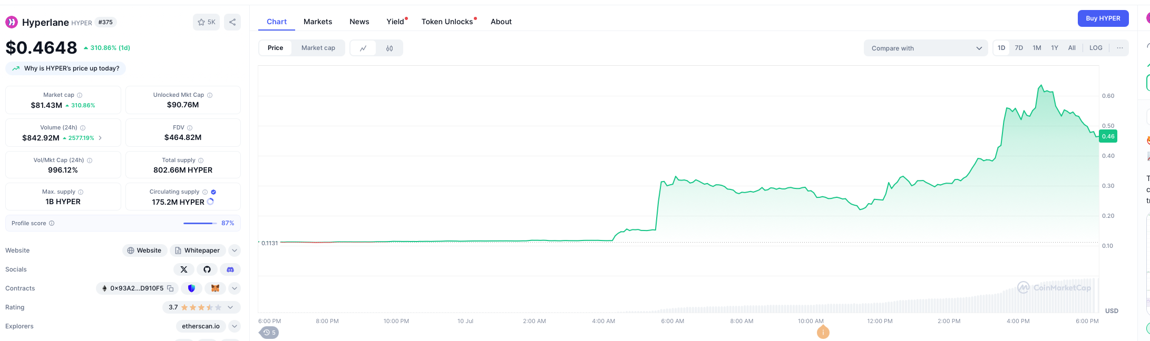
Task: Expand the Rating 3.7 dropdown
Action: click(x=230, y=307)
